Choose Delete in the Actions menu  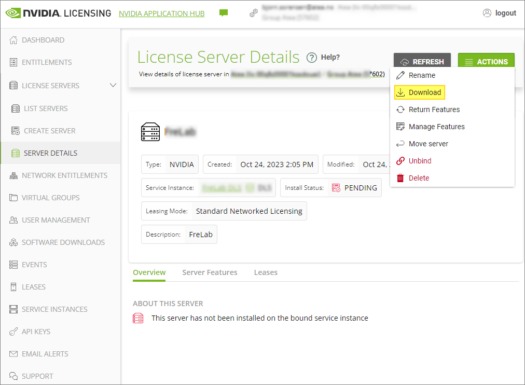(419, 178)
